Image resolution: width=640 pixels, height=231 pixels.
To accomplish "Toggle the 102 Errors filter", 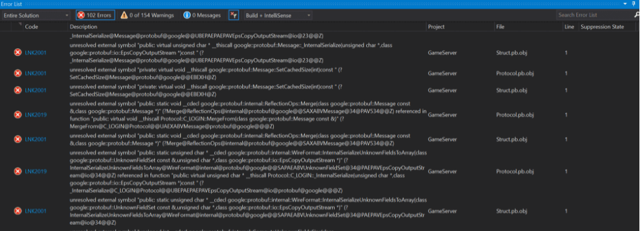I will coord(95,15).
